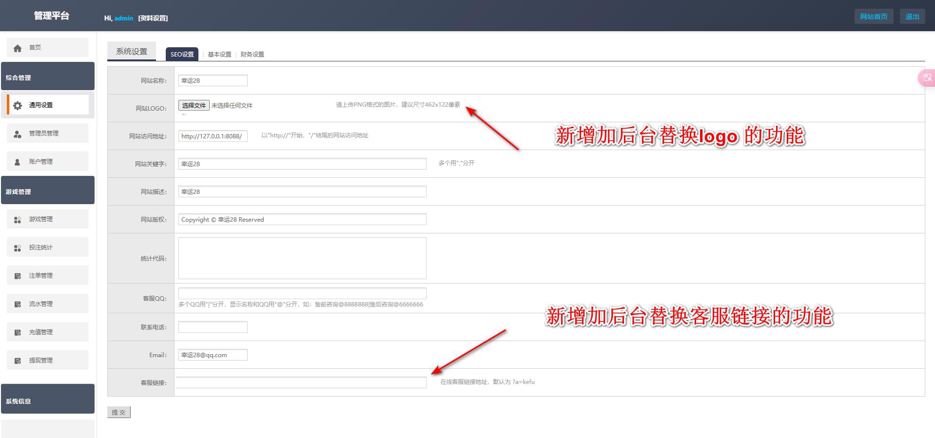Click the 投注统计 sidebar icon
This screenshot has width=935, height=438.
[x=18, y=248]
